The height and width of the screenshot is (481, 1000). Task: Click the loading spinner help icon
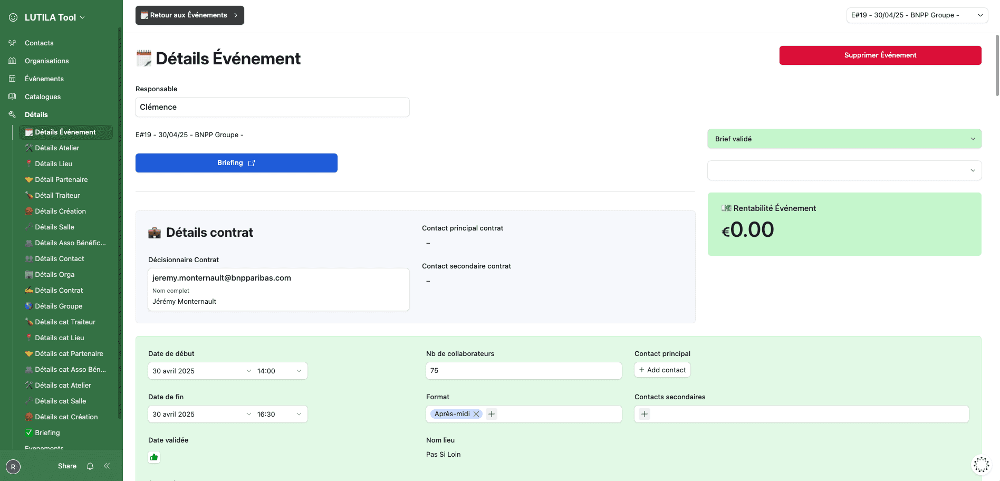tap(982, 465)
